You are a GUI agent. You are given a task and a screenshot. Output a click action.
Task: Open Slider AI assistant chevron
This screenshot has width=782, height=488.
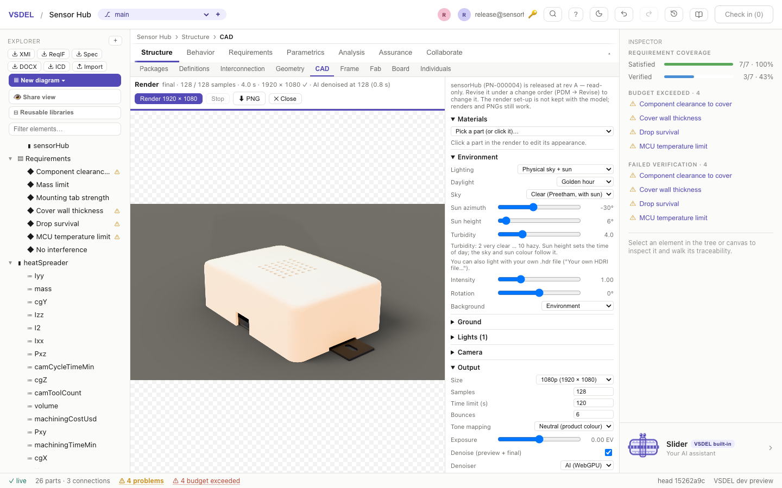click(x=770, y=448)
